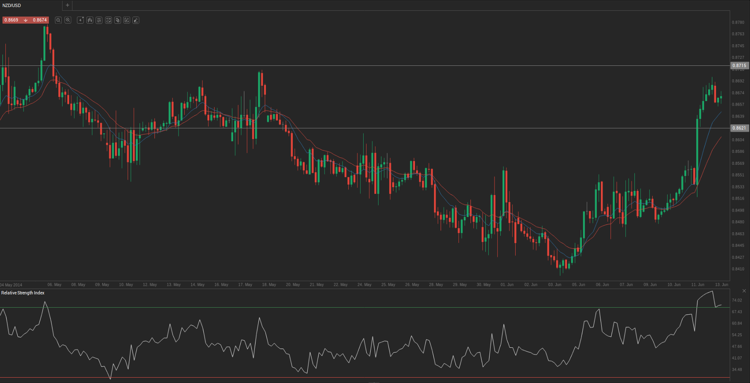This screenshot has width=750, height=383.
Task: Click the 18. May date label
Action: coord(269,285)
